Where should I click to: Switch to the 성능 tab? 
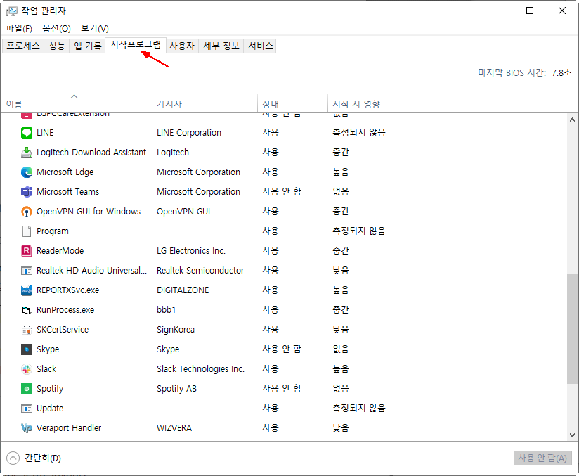tap(56, 46)
